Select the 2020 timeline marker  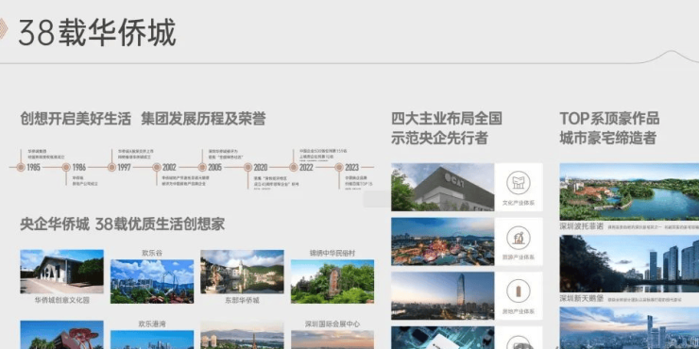pyautogui.click(x=247, y=167)
